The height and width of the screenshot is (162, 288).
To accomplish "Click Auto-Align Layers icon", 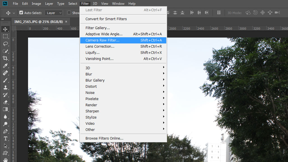I will 219,13.
